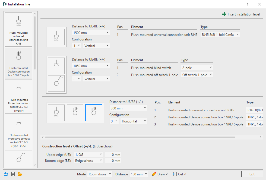
Task: Click the Draw < pencil button
Action: 160,174
